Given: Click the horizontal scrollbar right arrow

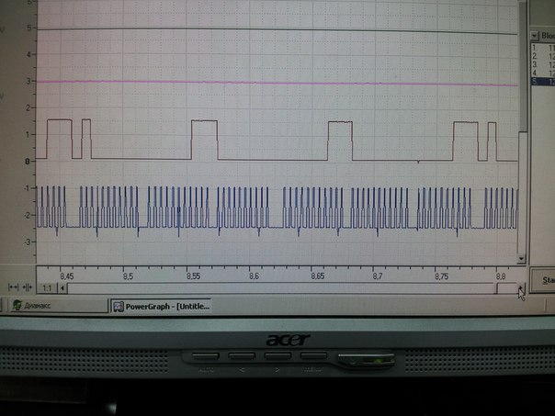Looking at the screenshot, I should point(521,288).
